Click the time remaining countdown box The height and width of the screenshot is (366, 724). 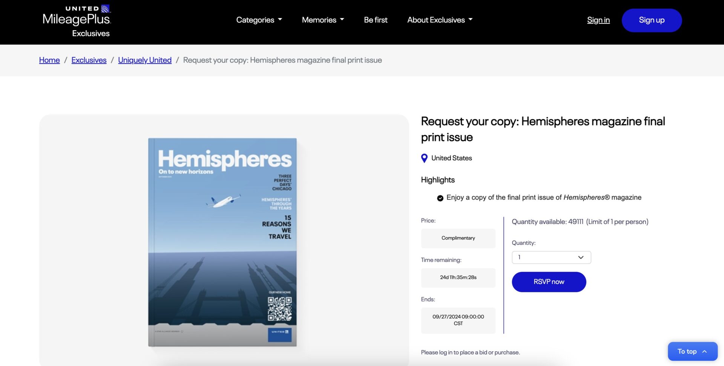[x=458, y=278]
